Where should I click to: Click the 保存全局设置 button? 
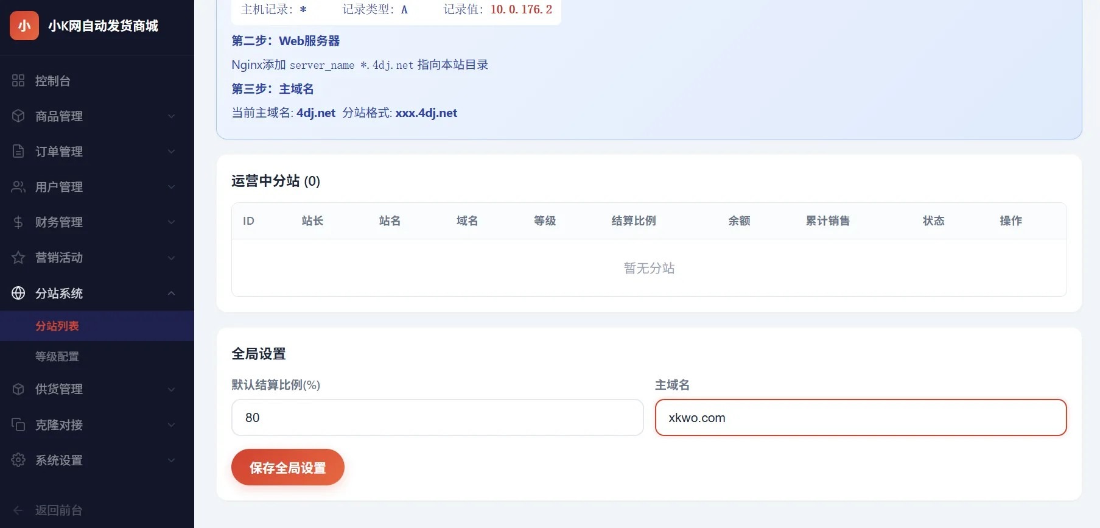click(x=287, y=467)
